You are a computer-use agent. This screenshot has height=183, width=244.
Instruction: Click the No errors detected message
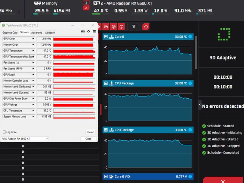223,106
